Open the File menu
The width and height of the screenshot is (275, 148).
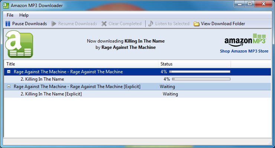[10, 15]
